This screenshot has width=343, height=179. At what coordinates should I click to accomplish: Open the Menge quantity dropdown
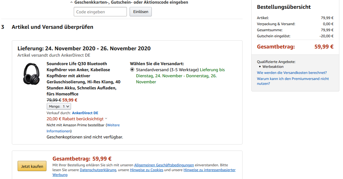coord(59,106)
